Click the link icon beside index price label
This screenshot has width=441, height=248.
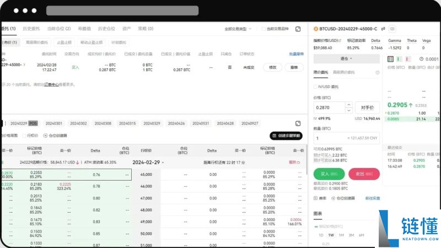pyautogui.click(x=340, y=41)
